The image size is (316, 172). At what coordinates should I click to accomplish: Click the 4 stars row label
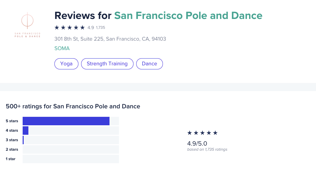click(12, 130)
